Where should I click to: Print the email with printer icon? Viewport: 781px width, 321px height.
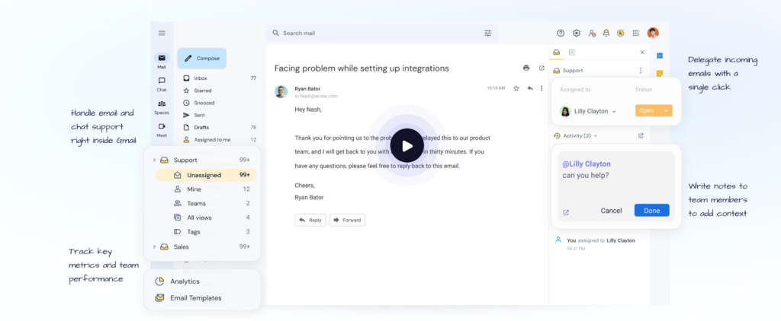(x=526, y=68)
